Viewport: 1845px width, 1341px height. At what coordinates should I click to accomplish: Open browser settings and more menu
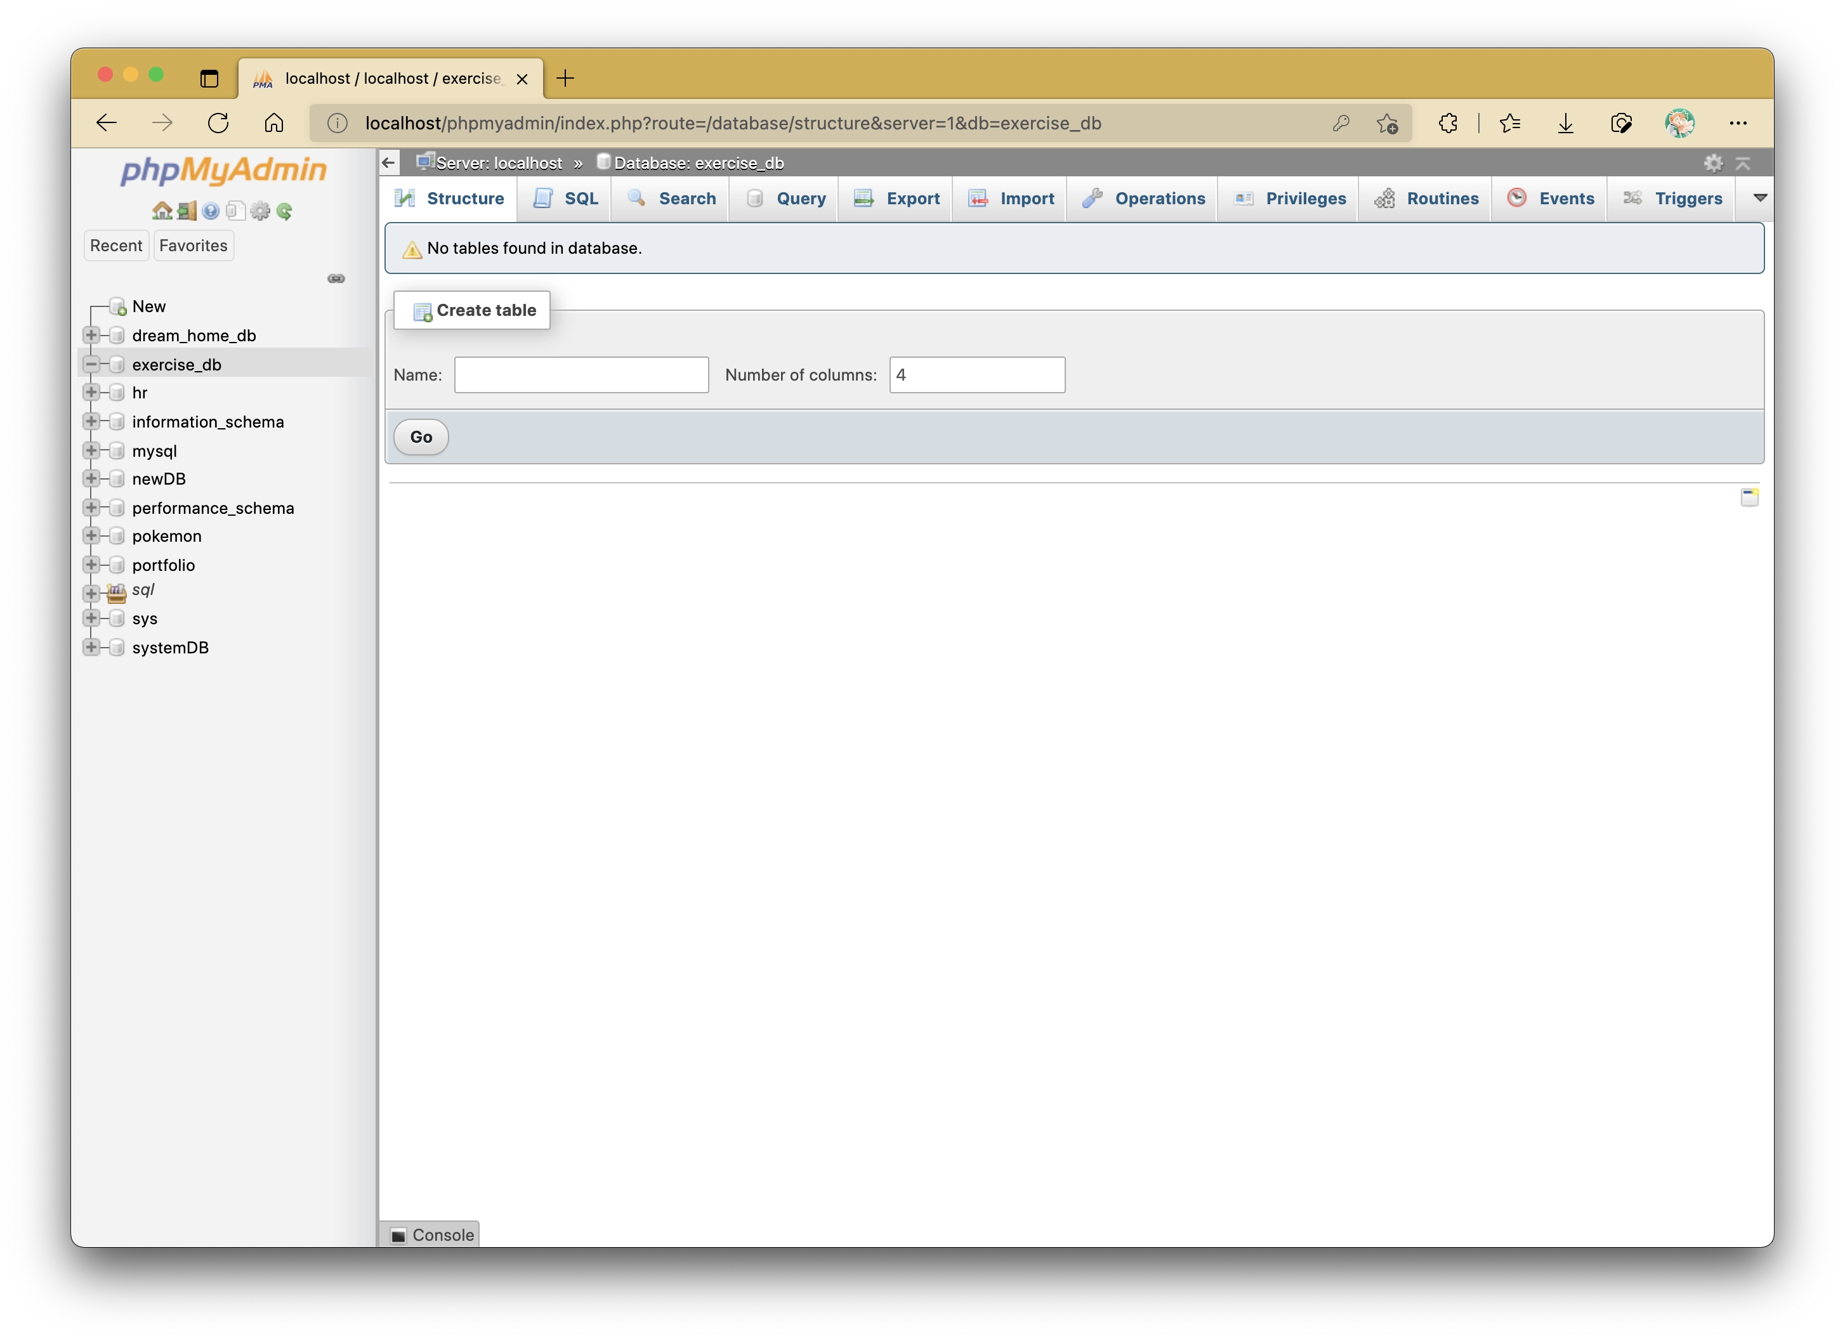[x=1738, y=123]
